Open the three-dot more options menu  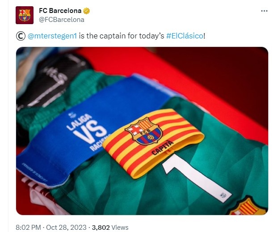264,11
